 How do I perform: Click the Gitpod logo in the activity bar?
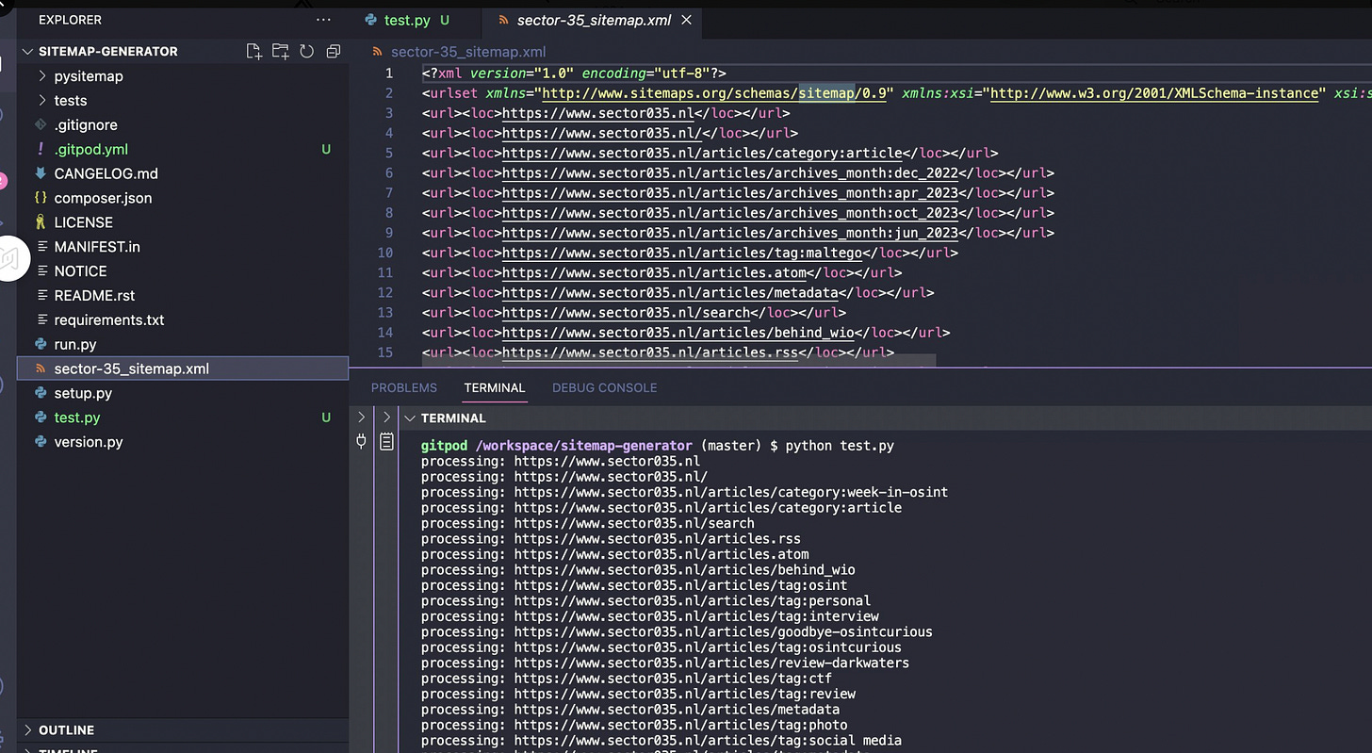tap(9, 257)
